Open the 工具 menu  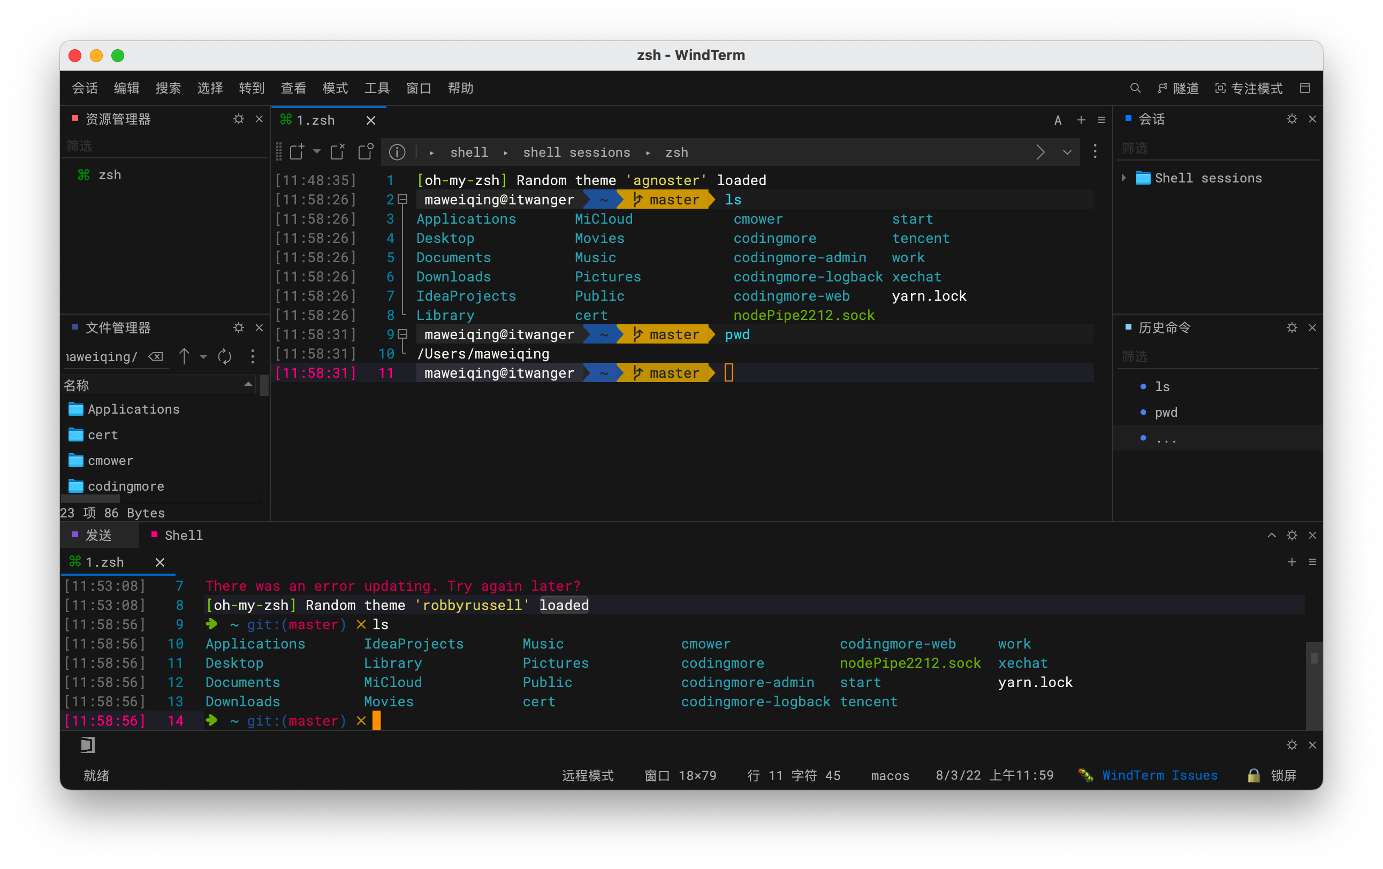(377, 88)
